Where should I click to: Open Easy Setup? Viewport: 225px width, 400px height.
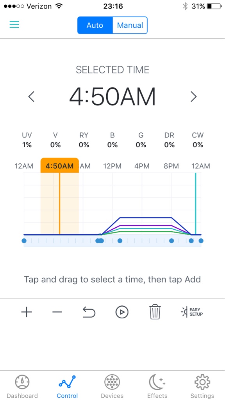192,312
